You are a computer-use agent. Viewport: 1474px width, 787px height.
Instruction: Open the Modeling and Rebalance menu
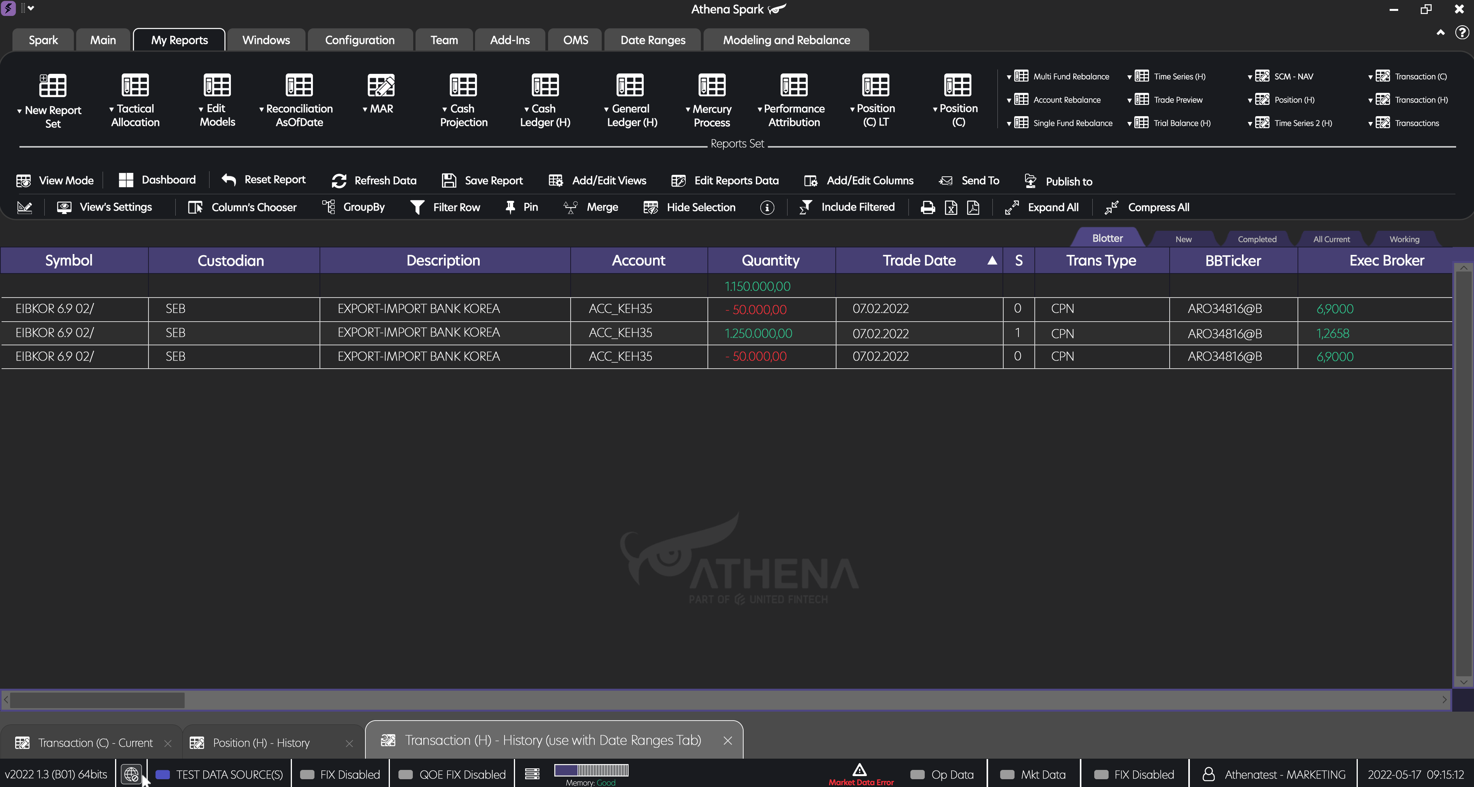786,40
